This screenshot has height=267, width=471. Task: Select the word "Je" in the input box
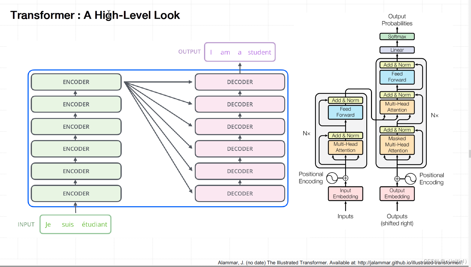click(x=48, y=224)
